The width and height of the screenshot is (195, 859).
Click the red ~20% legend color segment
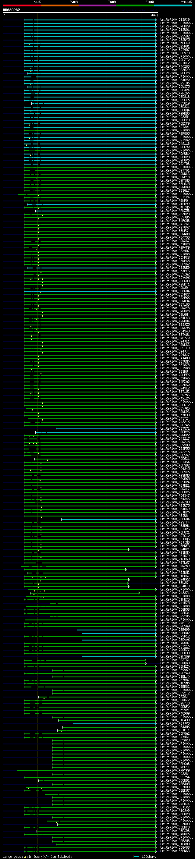point(22,5)
